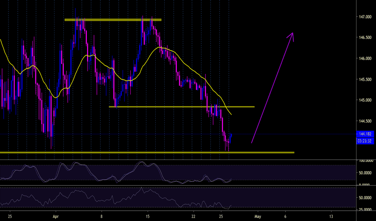Click the 25 date label after 22

[221, 217]
